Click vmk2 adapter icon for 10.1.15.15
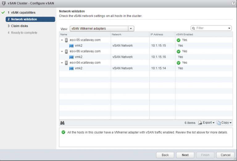Viewport: 237px width, 161px height. coord(71,46)
